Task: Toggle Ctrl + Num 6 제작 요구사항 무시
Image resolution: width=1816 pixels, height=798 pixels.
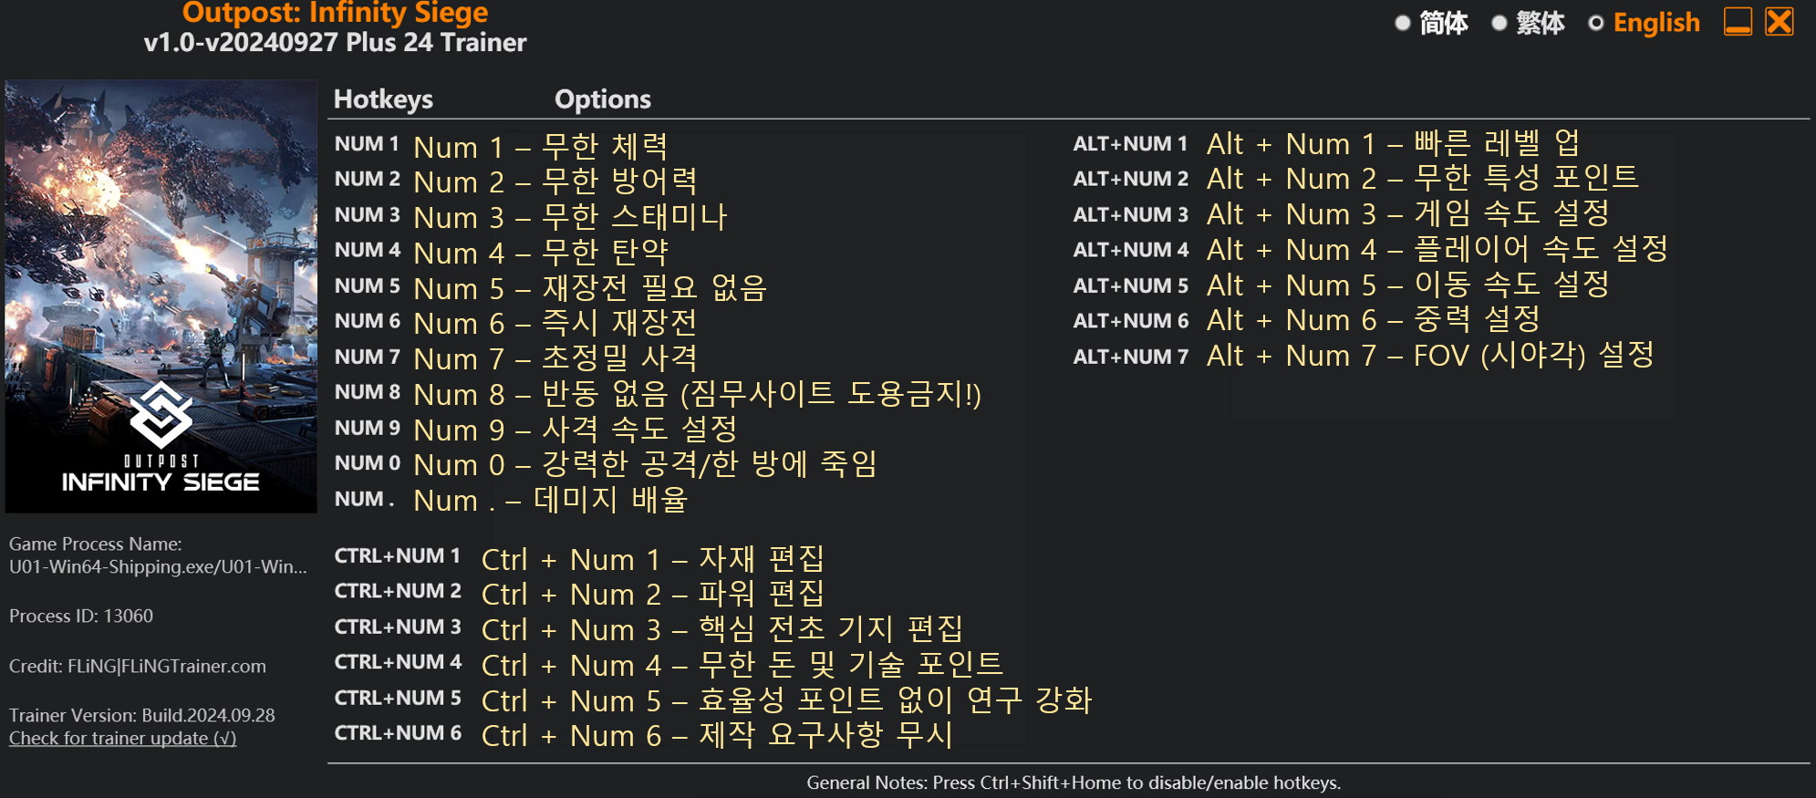Action: tap(717, 735)
